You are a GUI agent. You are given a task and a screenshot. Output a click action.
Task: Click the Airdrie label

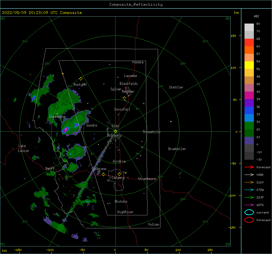coord(119,161)
